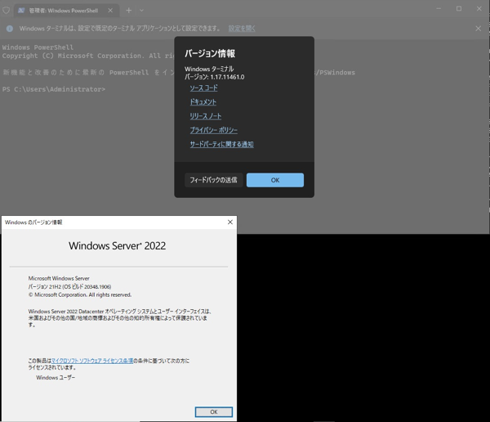Image resolution: width=490 pixels, height=422 pixels.
Task: Close the Windows Terminal window
Action: [x=479, y=9]
